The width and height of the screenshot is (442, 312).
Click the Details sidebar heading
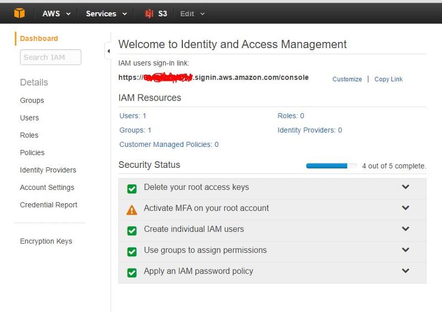point(34,82)
